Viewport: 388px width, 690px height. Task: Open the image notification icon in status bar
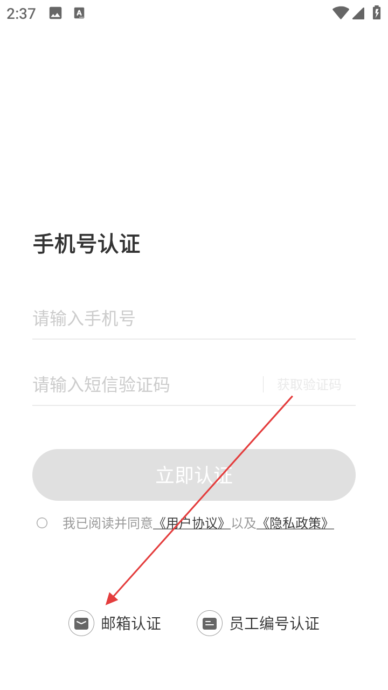(56, 13)
